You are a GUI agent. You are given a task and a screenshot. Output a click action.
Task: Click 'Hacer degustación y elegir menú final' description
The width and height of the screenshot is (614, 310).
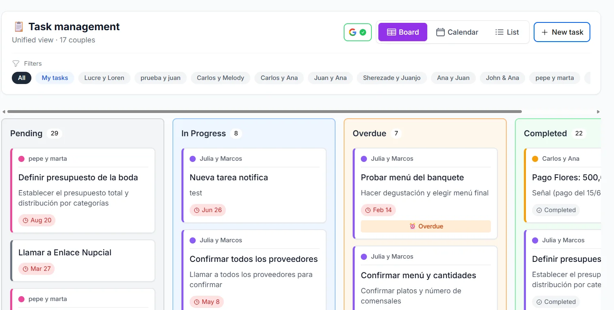click(x=424, y=193)
